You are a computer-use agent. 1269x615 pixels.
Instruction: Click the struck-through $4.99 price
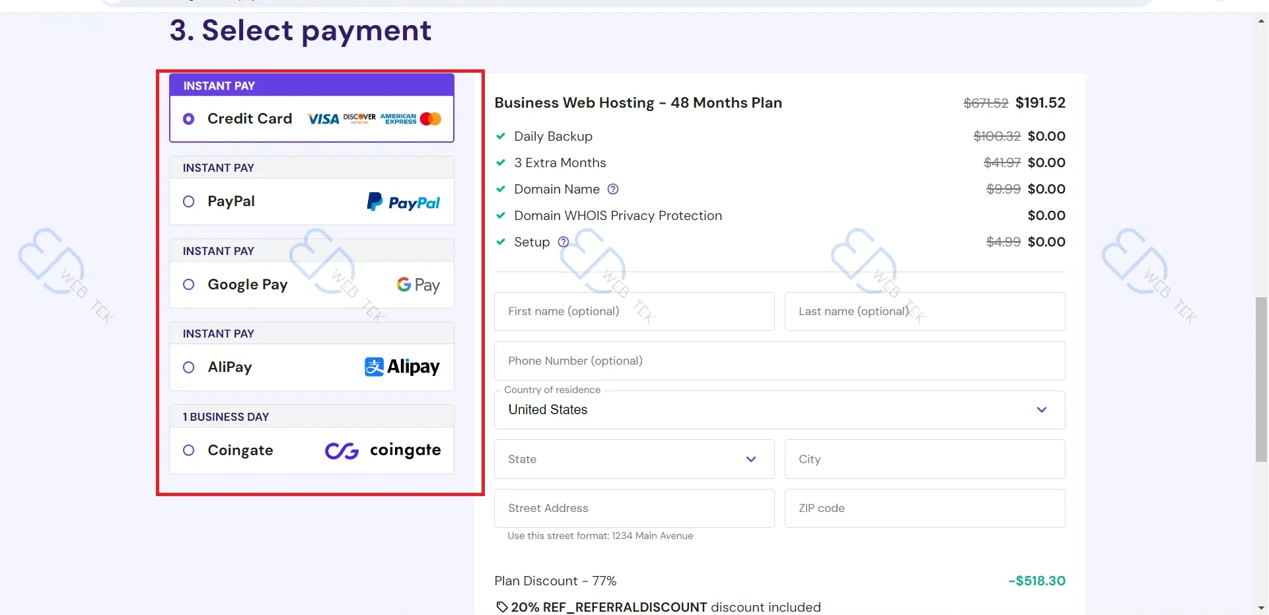pos(1003,242)
